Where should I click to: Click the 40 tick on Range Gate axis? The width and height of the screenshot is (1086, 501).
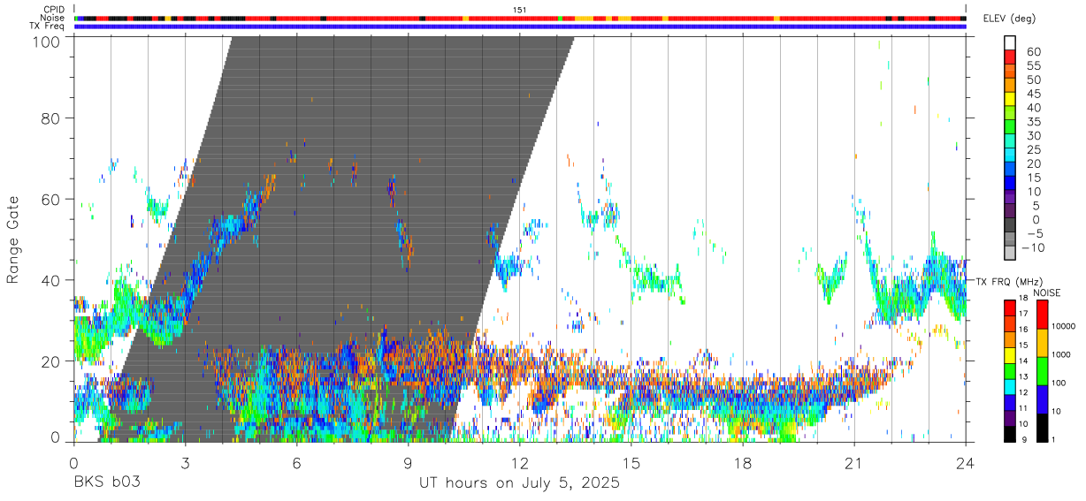coord(52,281)
